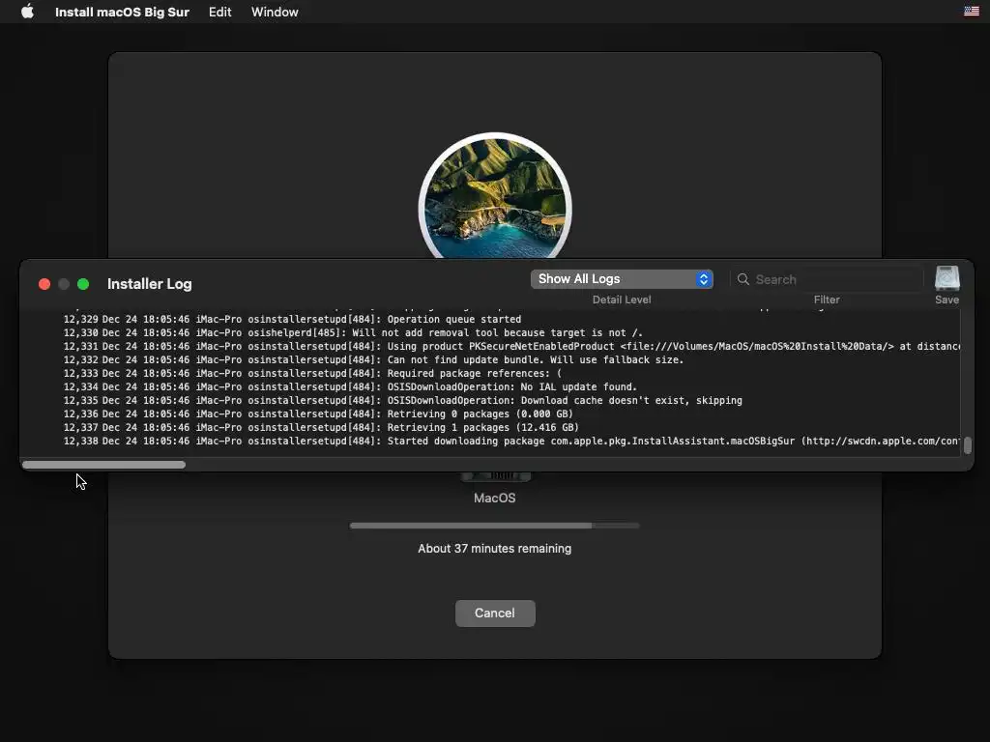Click the 'About 37 minutes remaining' text

click(494, 549)
